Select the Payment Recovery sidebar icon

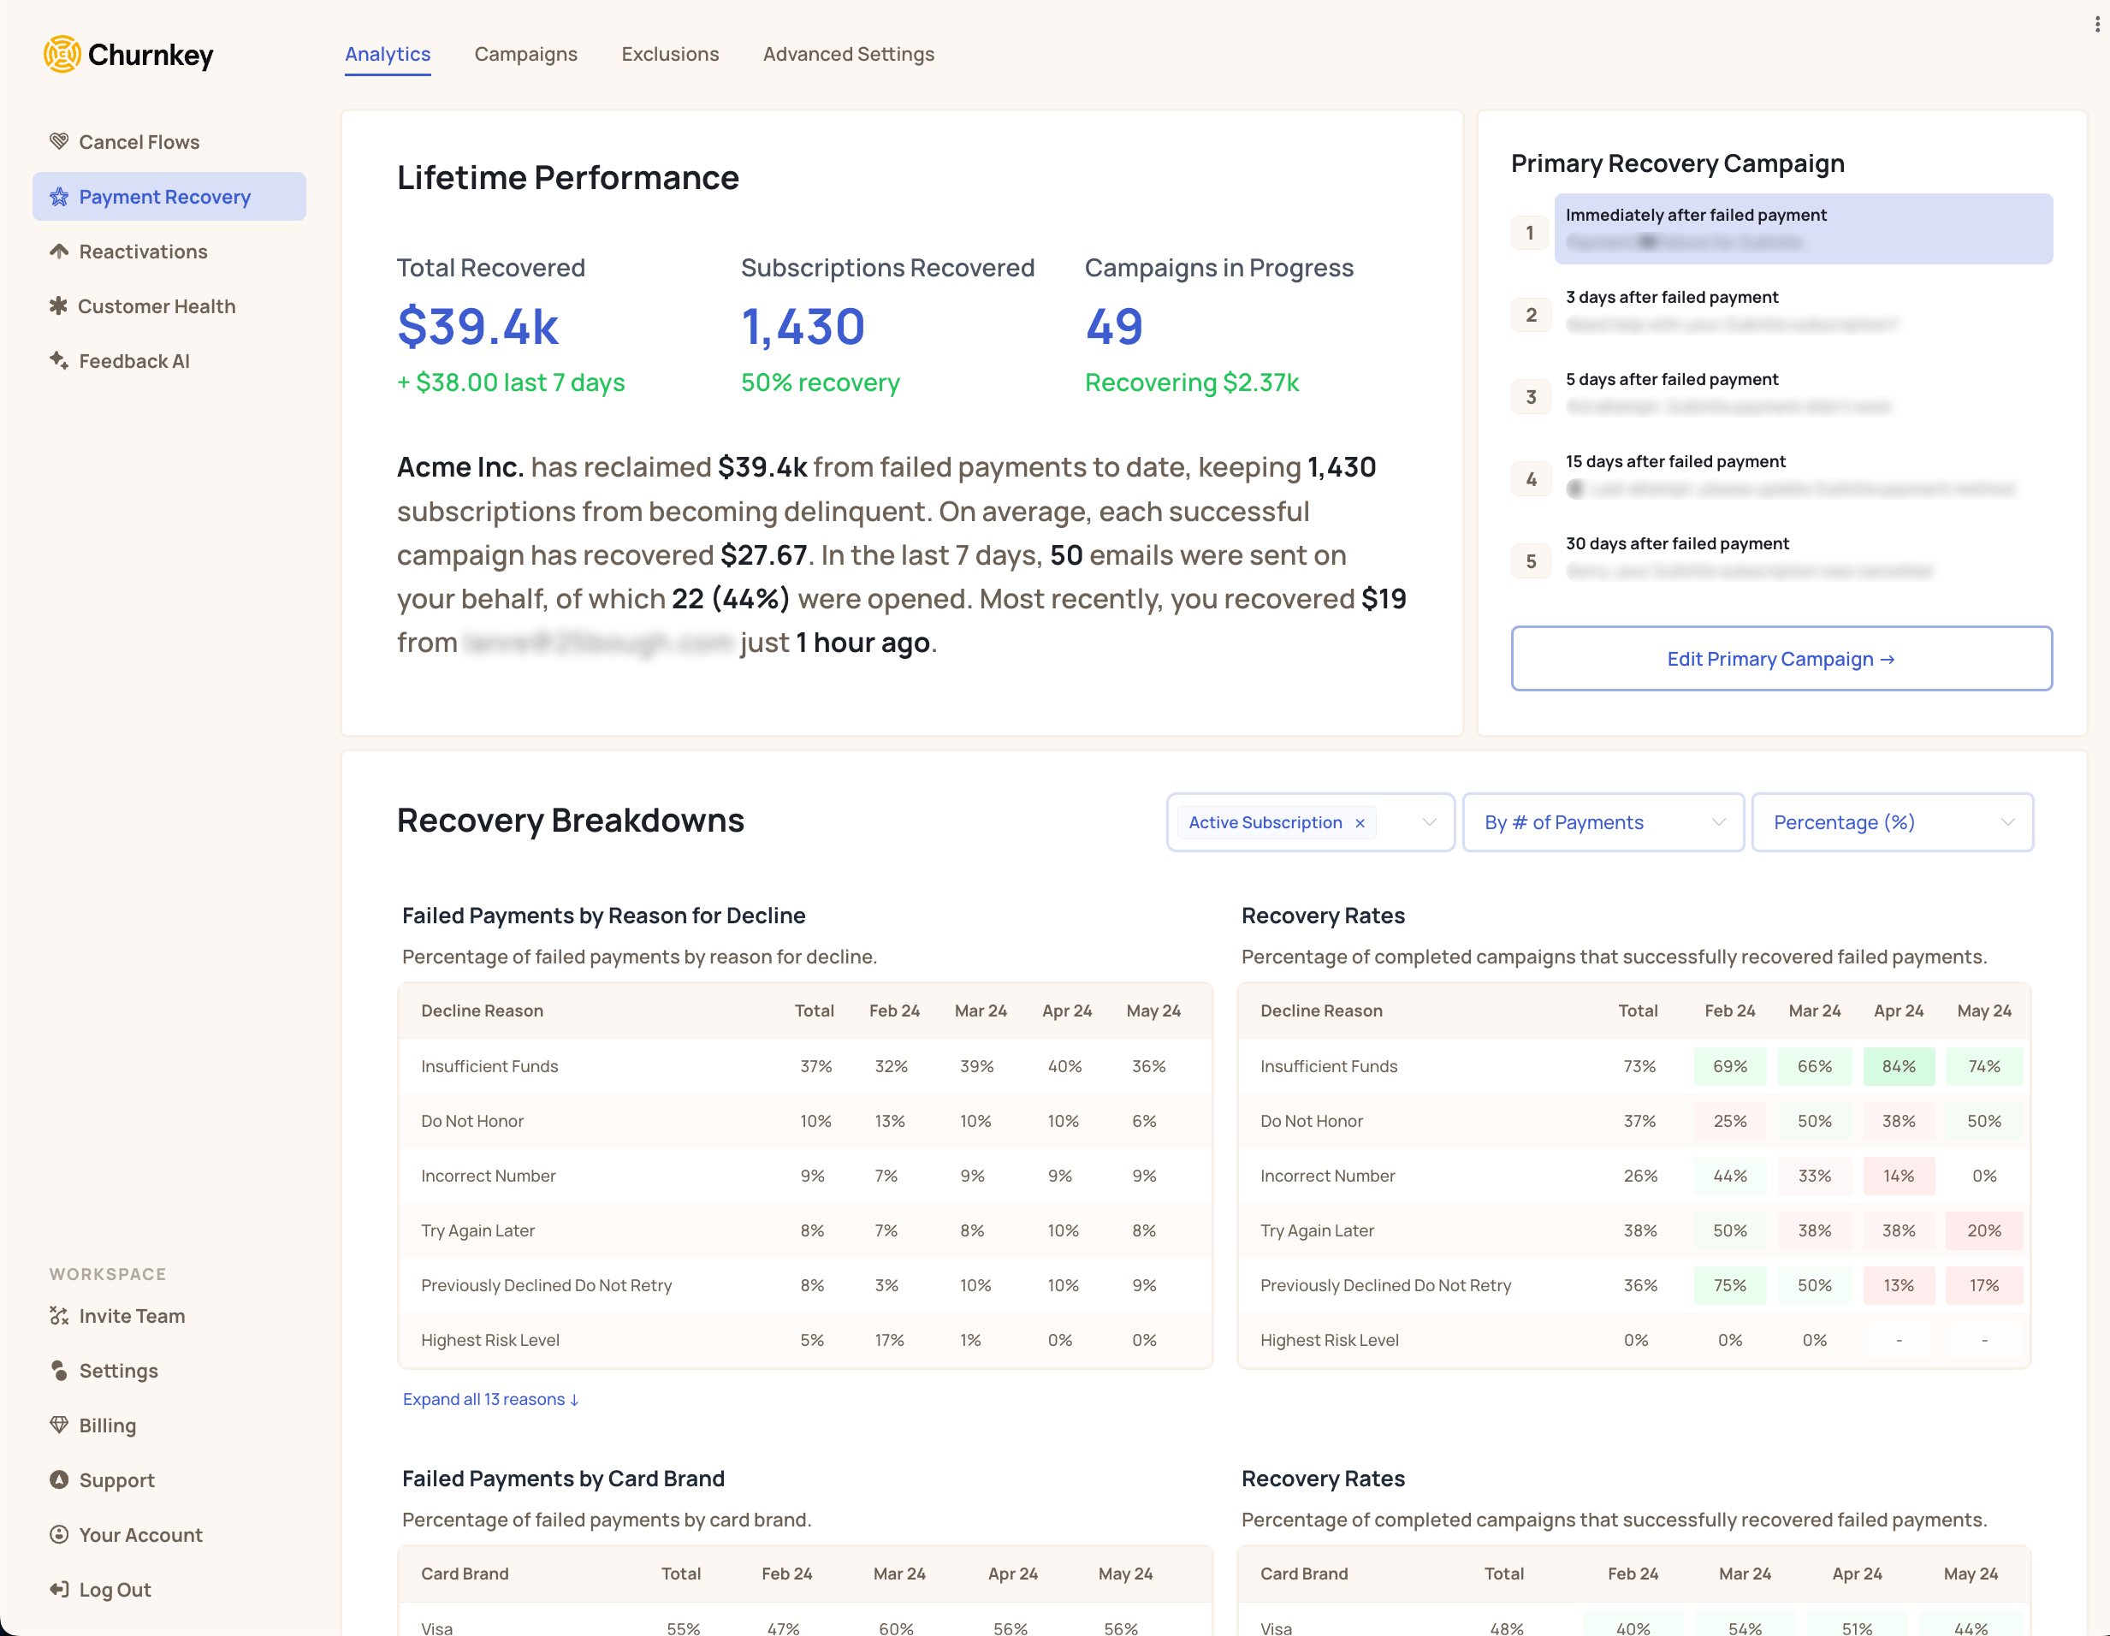pos(59,196)
